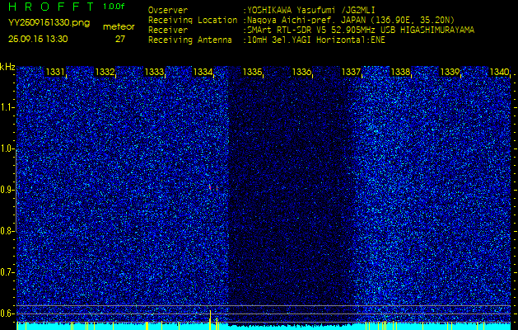The height and width of the screenshot is (330, 518).
Task: Click the kHz axis unit label
Action: [7, 67]
